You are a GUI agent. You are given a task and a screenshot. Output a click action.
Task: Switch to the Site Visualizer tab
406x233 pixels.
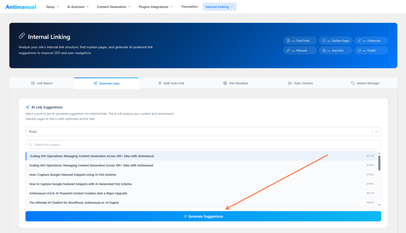[x=236, y=83]
